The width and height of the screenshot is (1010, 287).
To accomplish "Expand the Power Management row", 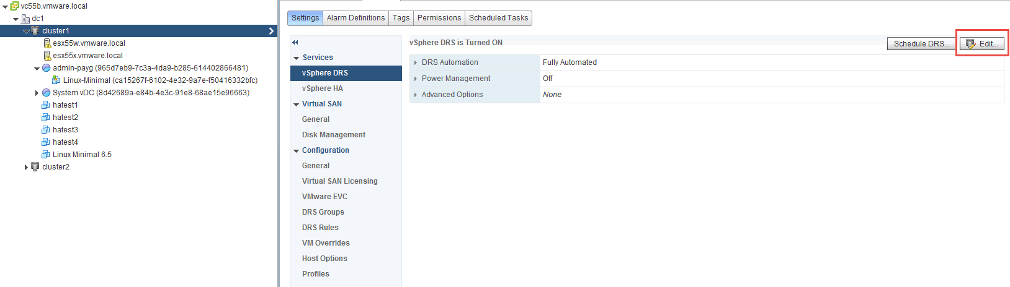I will point(416,79).
